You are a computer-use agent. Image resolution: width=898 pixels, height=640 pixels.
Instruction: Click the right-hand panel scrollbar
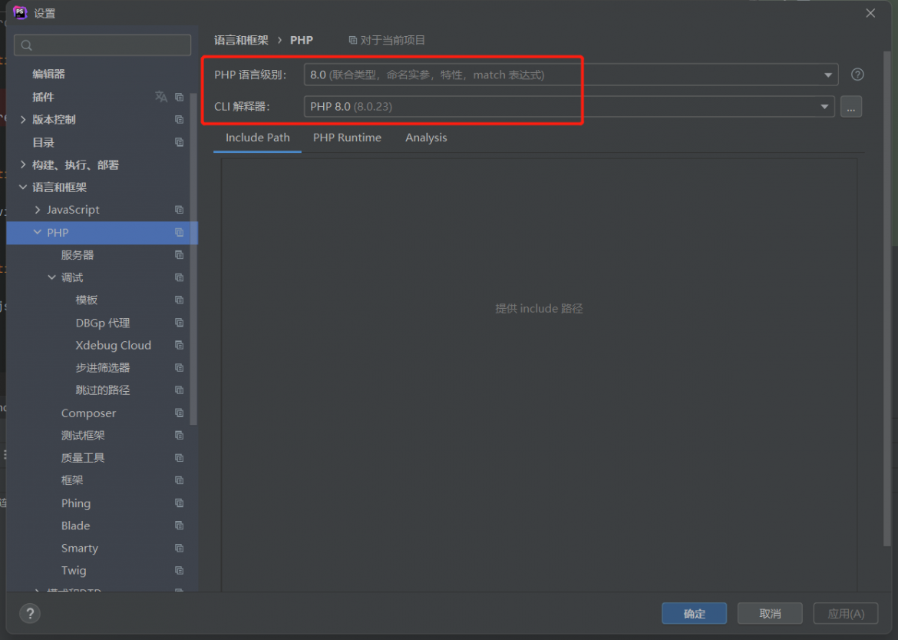coord(887,298)
